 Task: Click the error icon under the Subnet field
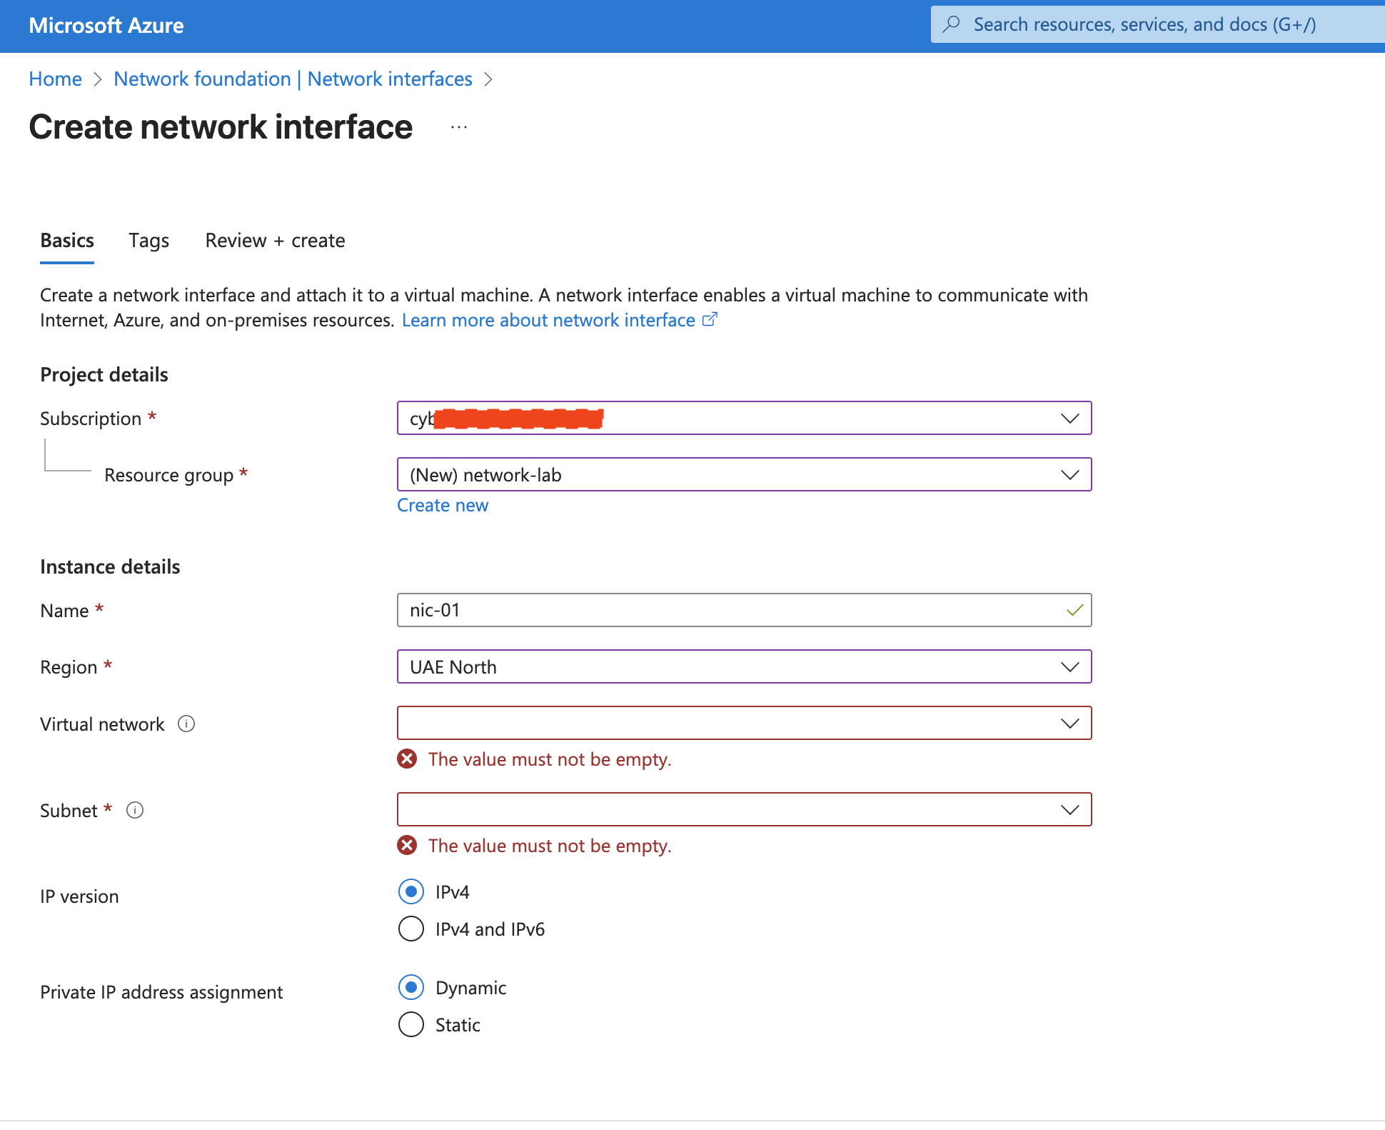click(408, 845)
